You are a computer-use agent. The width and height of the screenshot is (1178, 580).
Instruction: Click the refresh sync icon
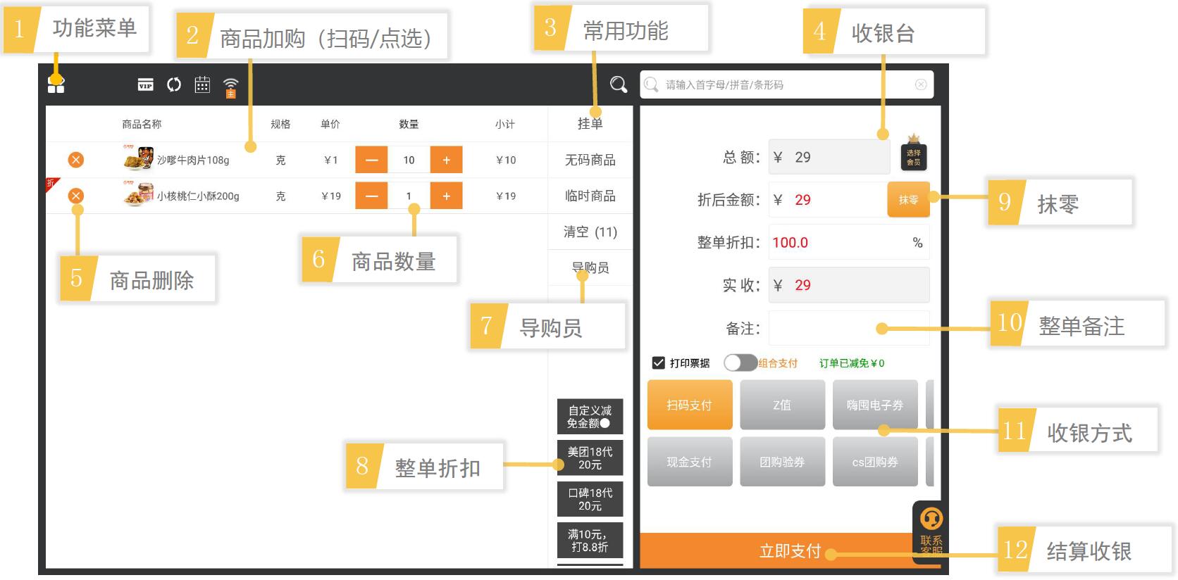[x=173, y=85]
